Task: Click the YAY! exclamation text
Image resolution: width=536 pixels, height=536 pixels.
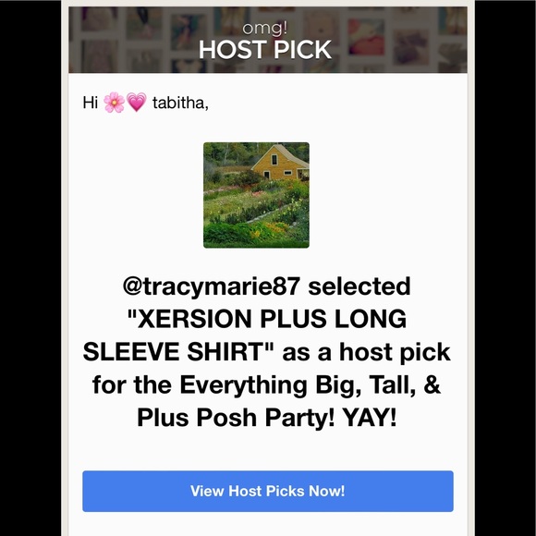Action: [370, 418]
